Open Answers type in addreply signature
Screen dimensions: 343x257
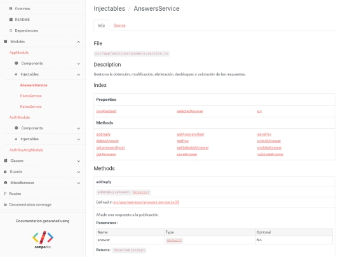click(140, 192)
